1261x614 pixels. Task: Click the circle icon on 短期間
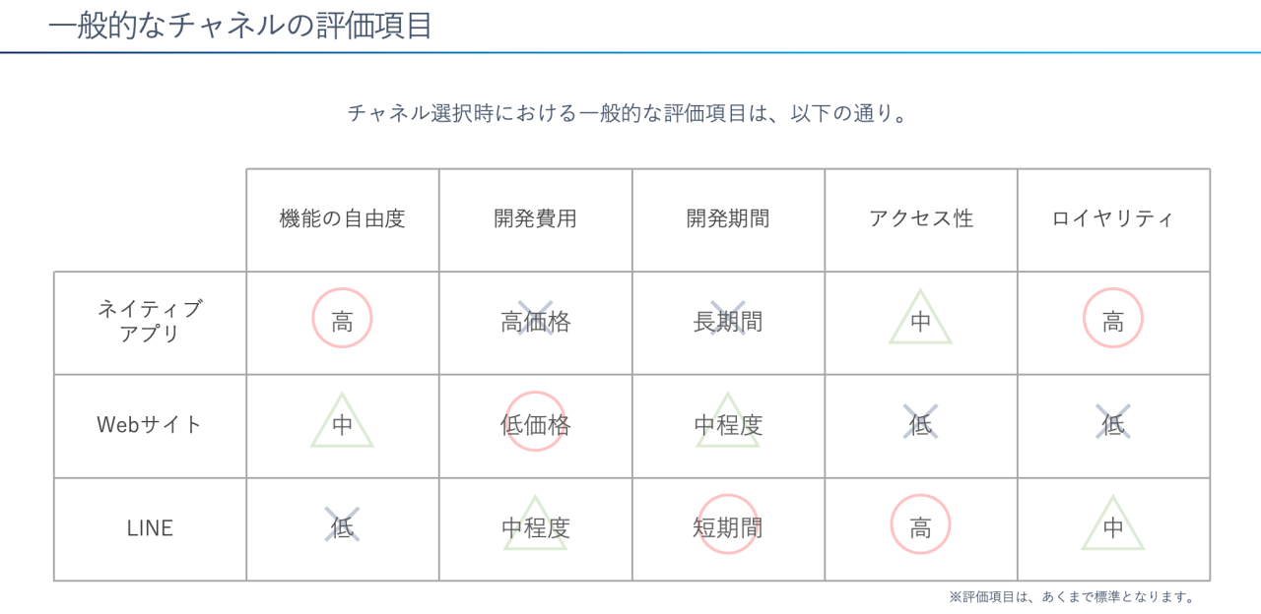click(x=728, y=524)
